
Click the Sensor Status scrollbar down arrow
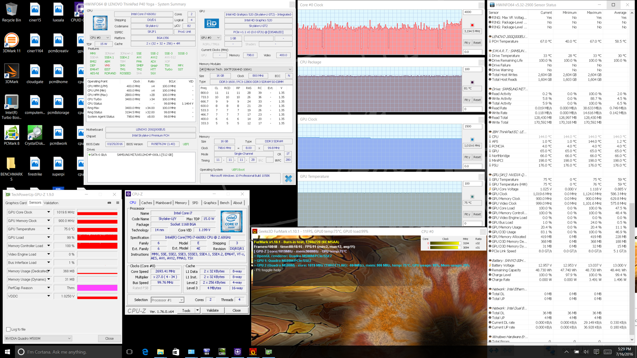pyautogui.click(x=632, y=339)
